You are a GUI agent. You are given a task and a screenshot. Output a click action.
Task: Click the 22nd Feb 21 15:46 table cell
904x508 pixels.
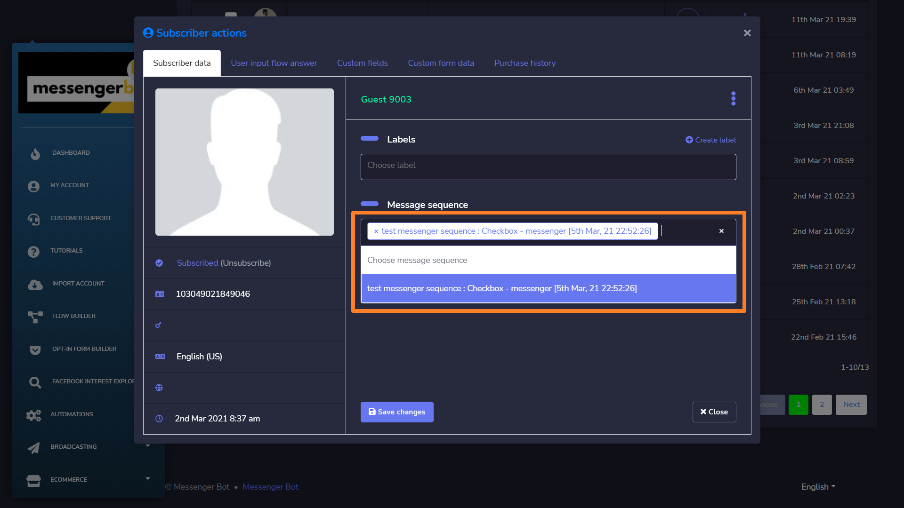point(823,337)
